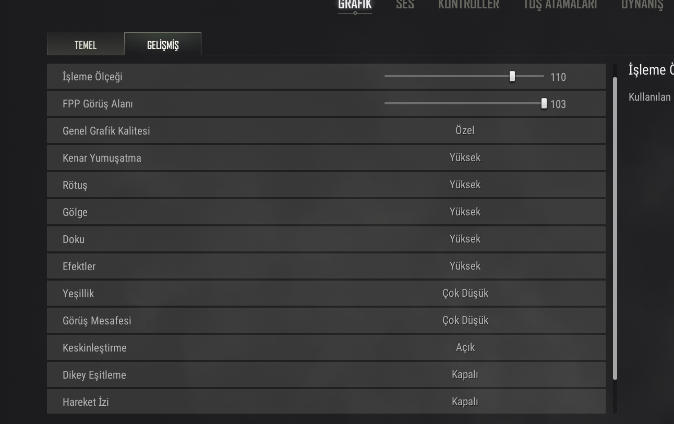Open the Gölge quality selector
Viewport: 674px width, 424px height.
[x=465, y=212]
